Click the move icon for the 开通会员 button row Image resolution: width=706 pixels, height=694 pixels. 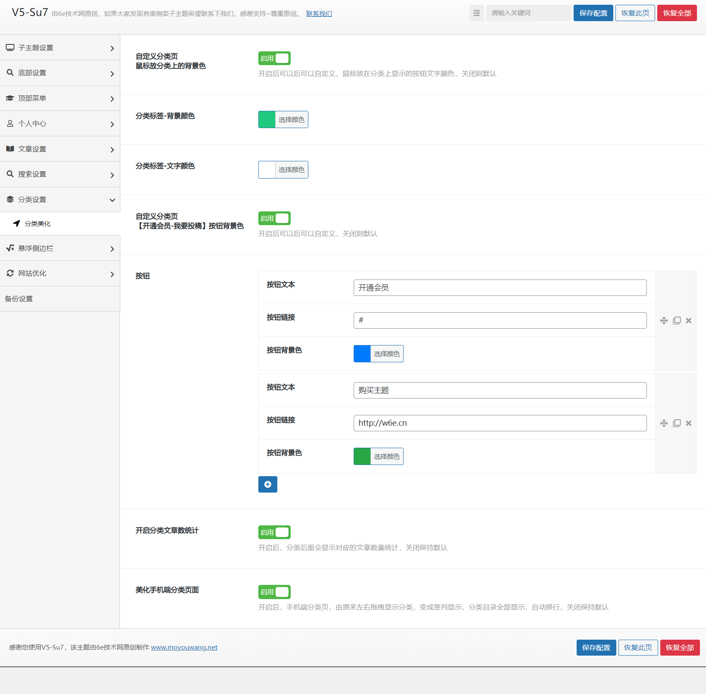664,320
